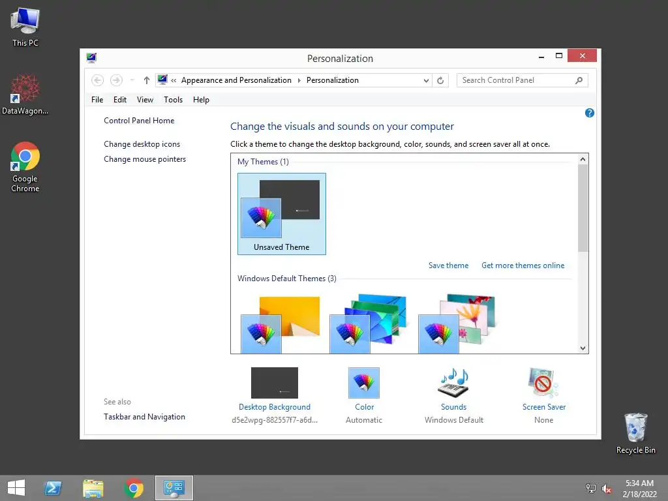Open Taskbar and Navigation link
668x501 pixels.
pos(144,417)
